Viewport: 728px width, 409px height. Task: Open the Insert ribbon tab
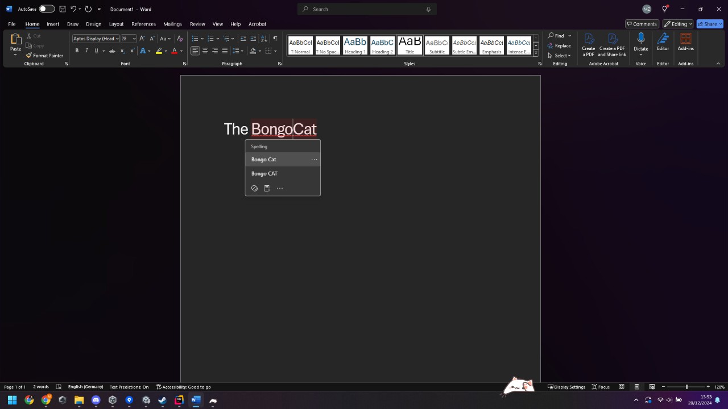click(53, 24)
